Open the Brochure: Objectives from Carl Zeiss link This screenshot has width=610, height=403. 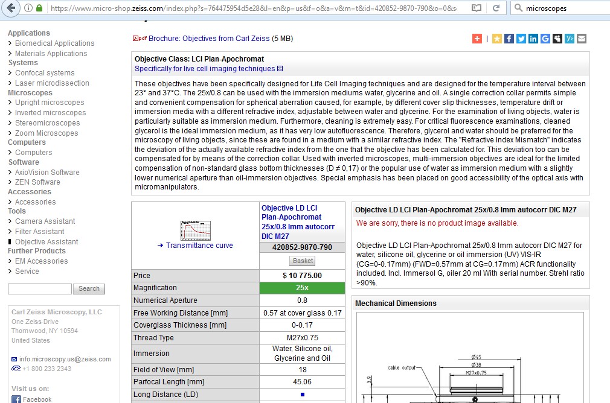click(209, 39)
